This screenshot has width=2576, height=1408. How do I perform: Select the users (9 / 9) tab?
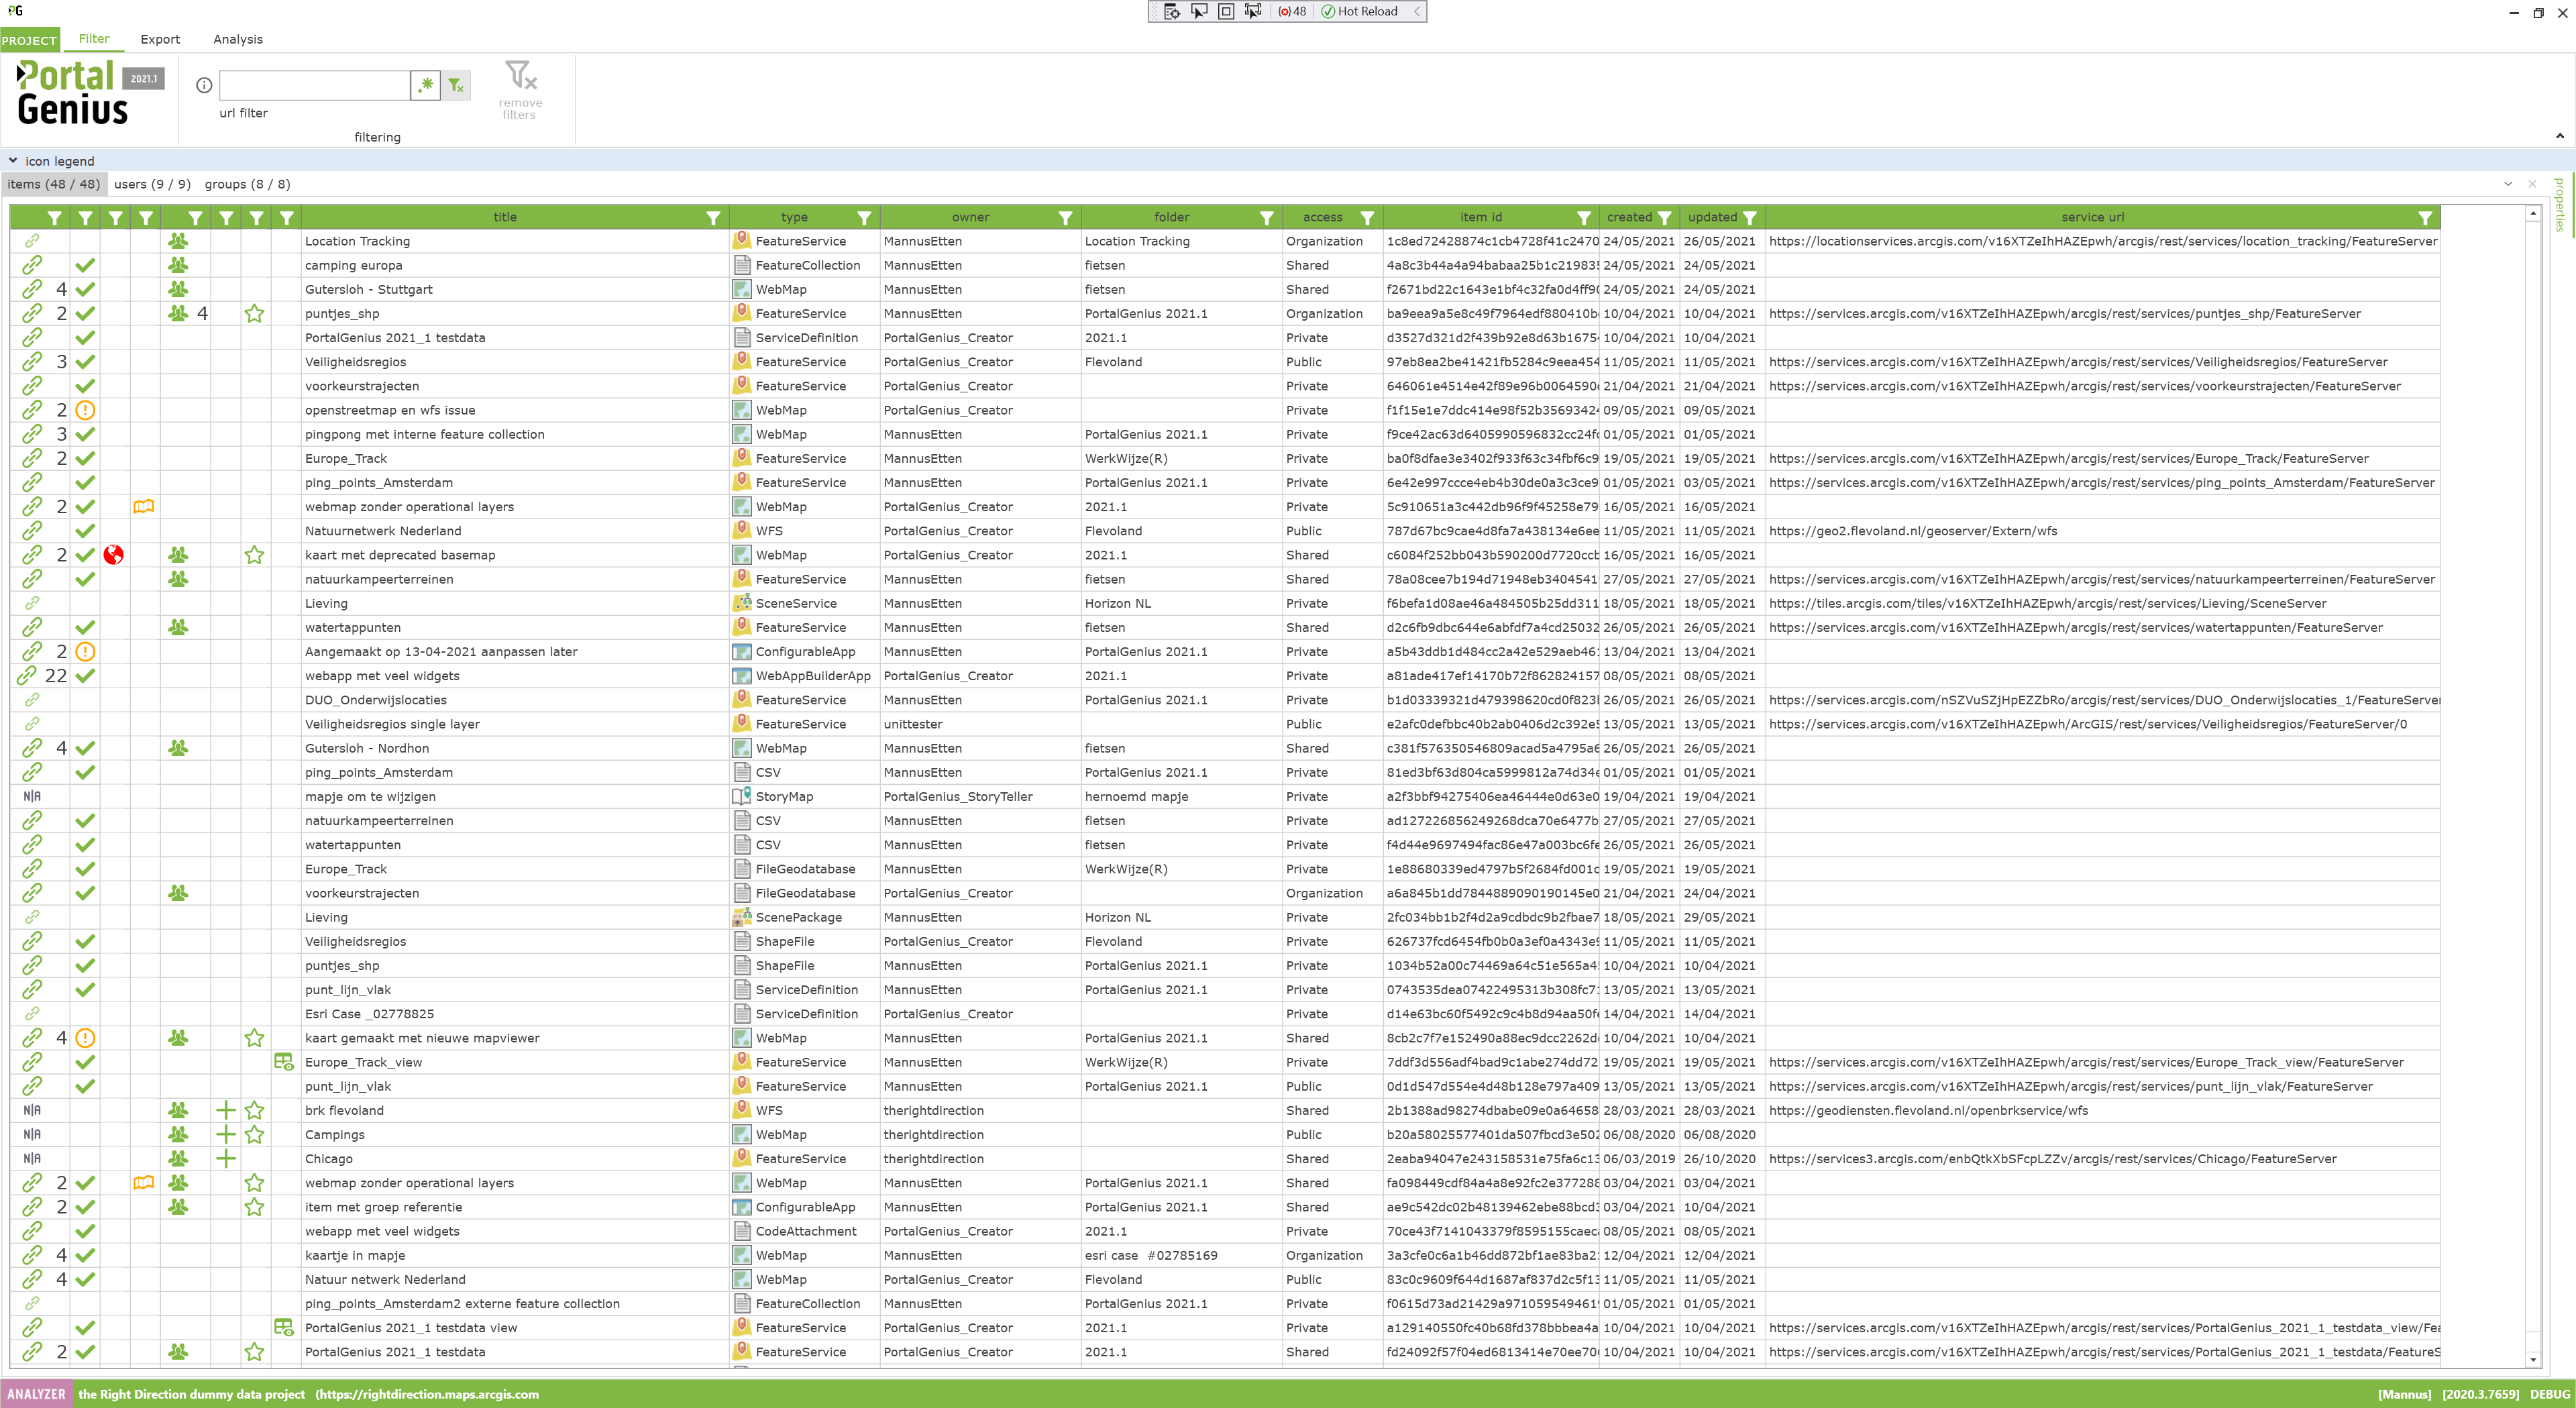click(152, 184)
